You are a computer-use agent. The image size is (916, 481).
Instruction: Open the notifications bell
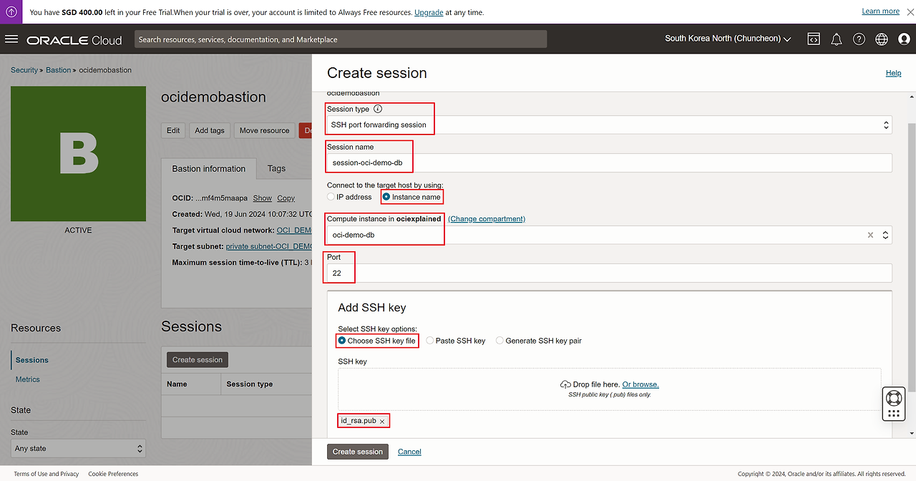836,39
